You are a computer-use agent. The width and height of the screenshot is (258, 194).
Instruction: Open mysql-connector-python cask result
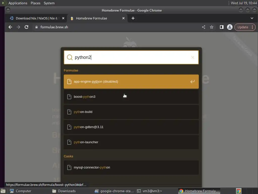(131, 167)
